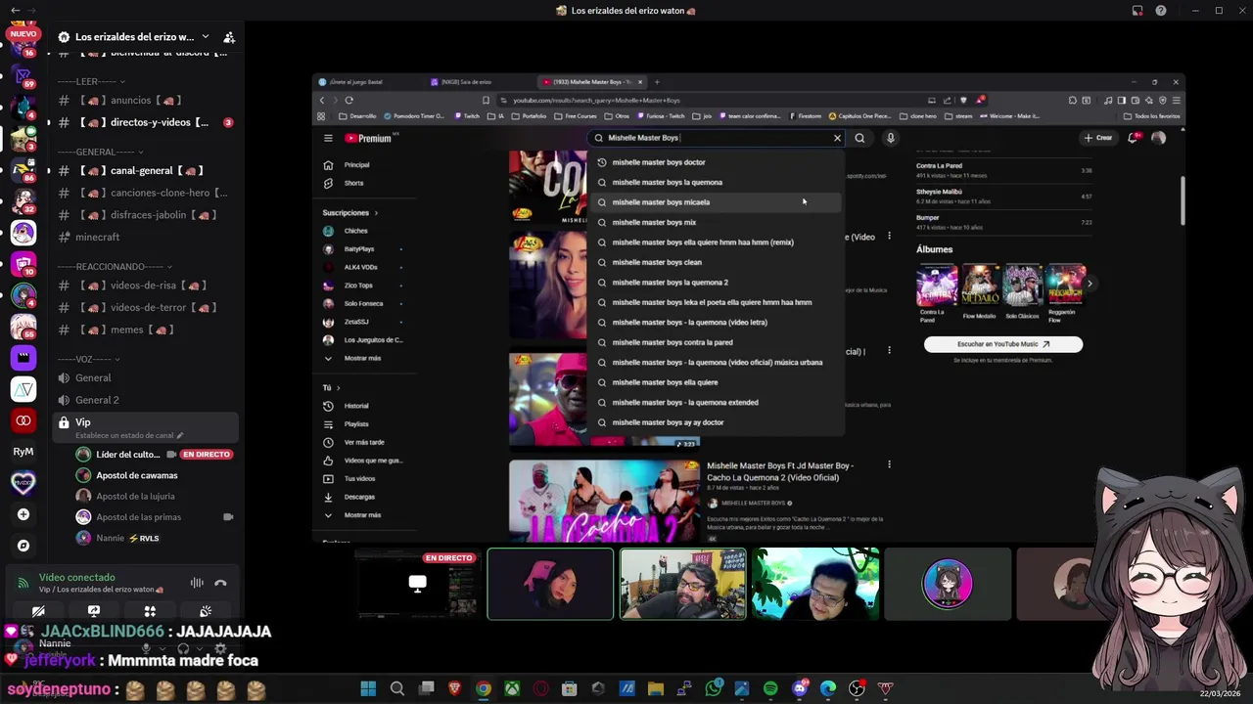Open Flow Medallo album thumbnail
This screenshot has height=704, width=1253.
point(980,286)
